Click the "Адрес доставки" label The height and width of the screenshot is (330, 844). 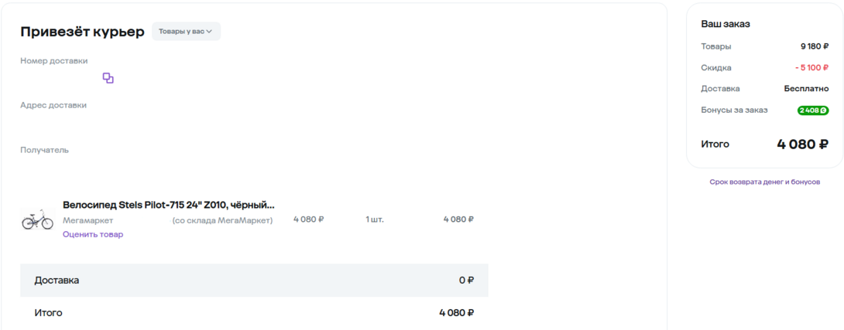pos(53,105)
